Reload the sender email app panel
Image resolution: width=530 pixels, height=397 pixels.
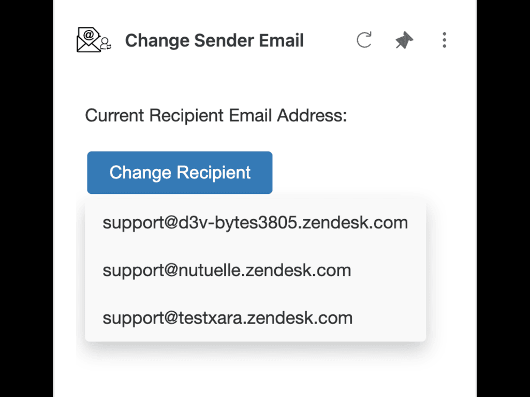(x=364, y=40)
